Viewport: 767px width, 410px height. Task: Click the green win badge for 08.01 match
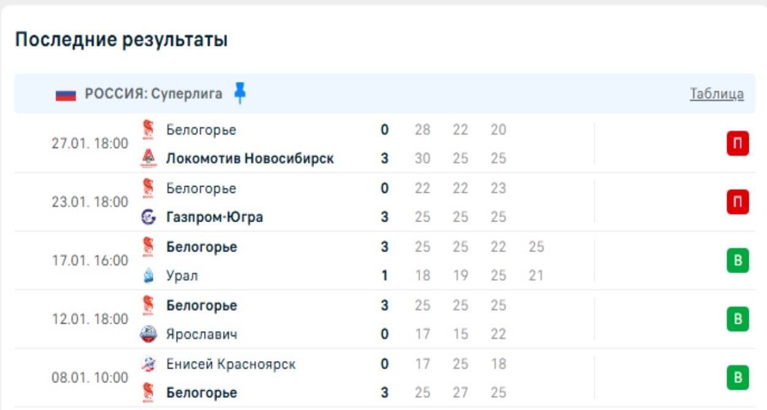pos(738,378)
